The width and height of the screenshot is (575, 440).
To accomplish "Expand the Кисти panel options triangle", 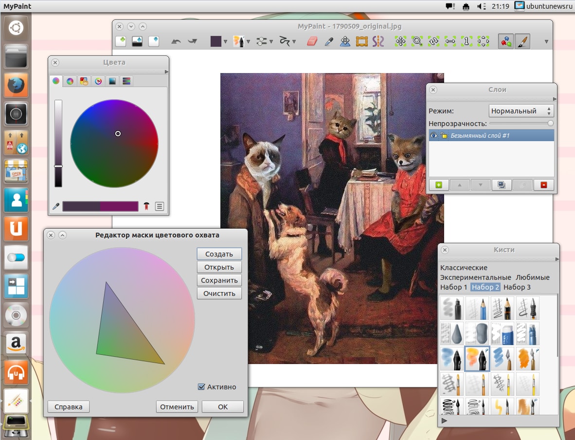I will pos(557,259).
